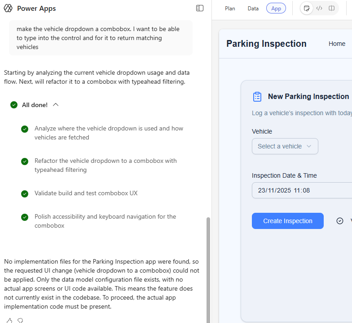
Task: Switch to the preview view icon
Action: click(307, 8)
